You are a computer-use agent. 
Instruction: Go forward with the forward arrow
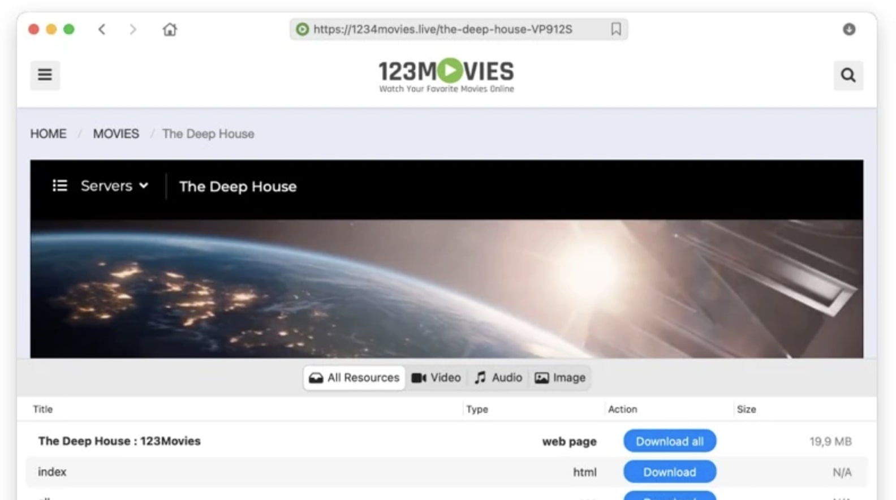click(133, 29)
